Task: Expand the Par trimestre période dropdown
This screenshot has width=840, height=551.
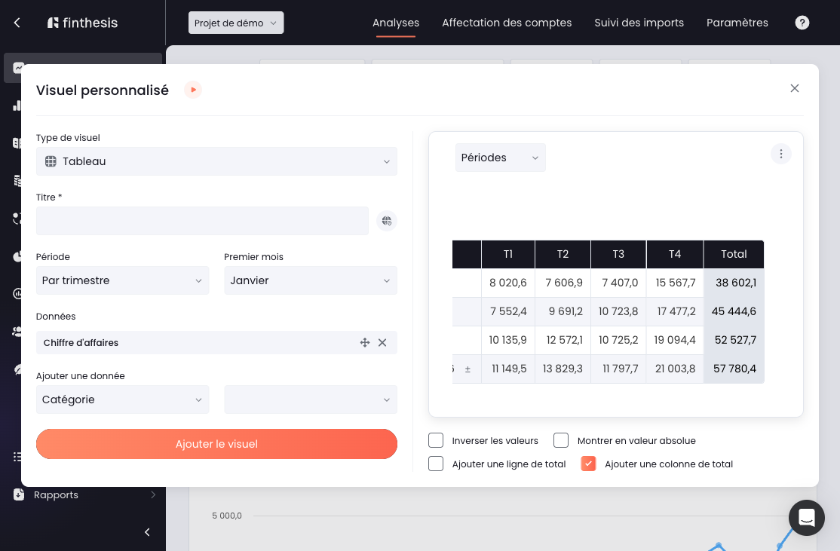Action: click(122, 280)
